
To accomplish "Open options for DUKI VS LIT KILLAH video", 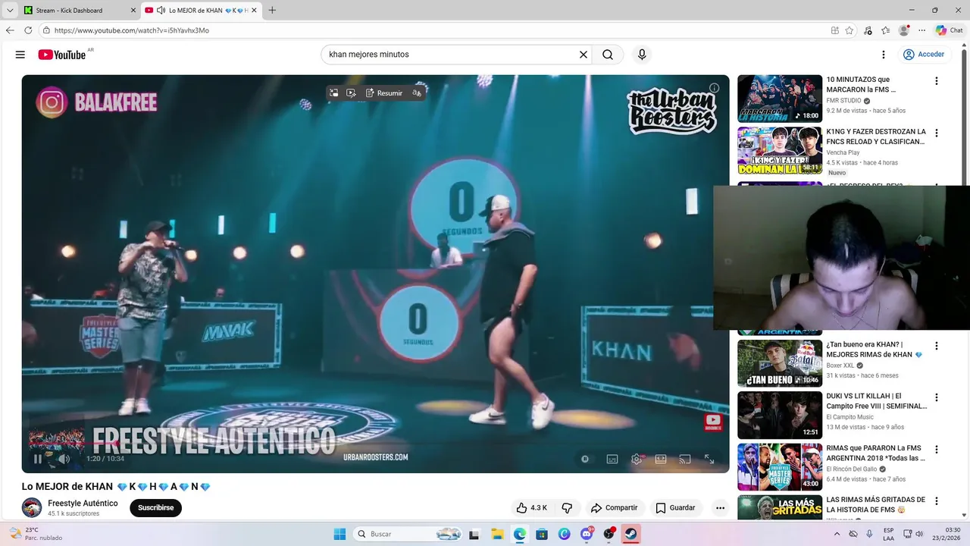I will [x=936, y=397].
